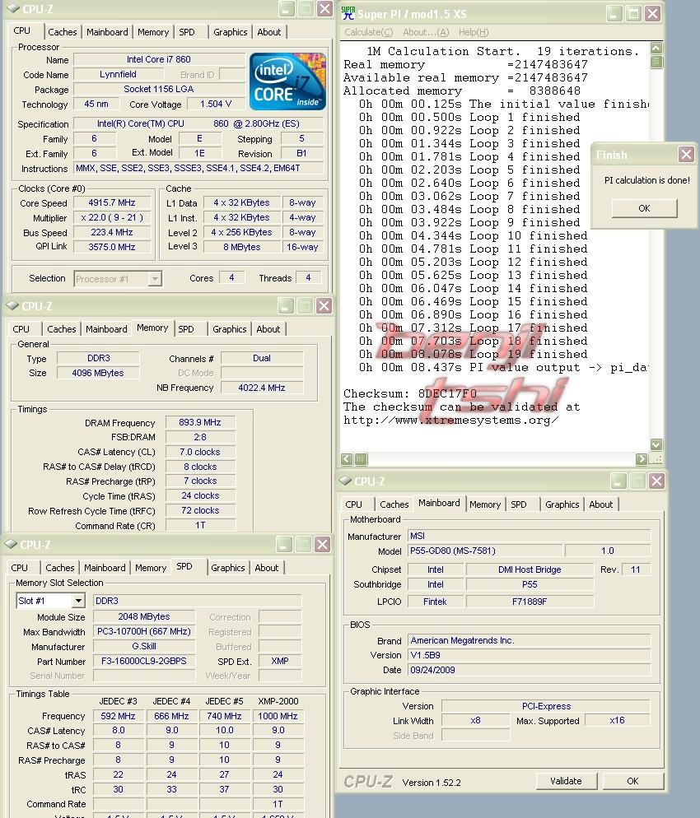This screenshot has height=818, width=700.
Task: Select Graphics tab in top CPU-Z window
Action: [x=231, y=32]
